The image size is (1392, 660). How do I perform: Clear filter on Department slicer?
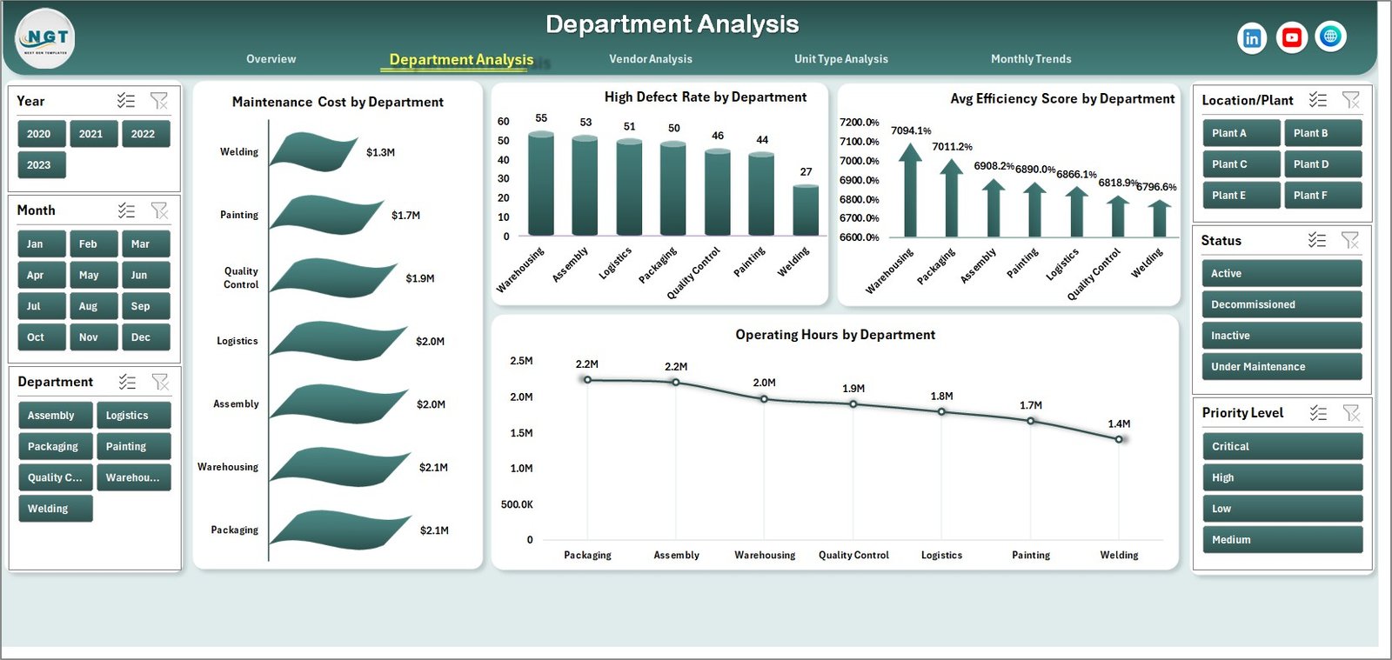coord(160,382)
